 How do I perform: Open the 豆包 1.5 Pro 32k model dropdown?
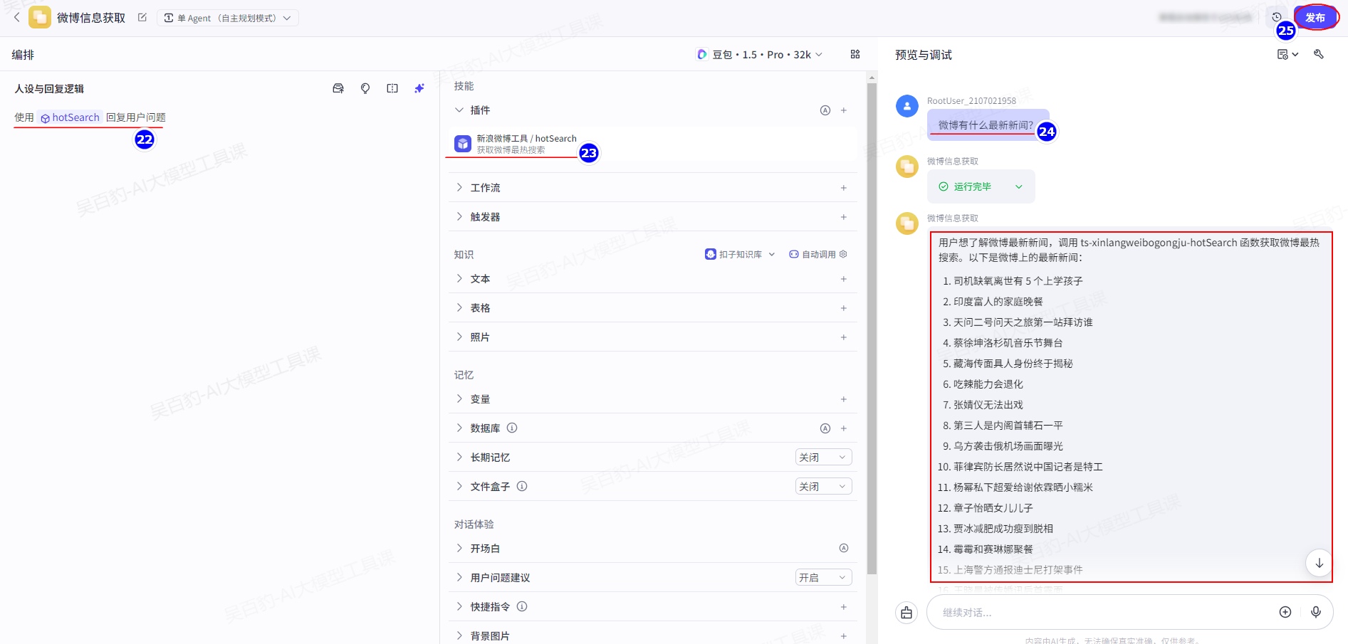tap(760, 55)
